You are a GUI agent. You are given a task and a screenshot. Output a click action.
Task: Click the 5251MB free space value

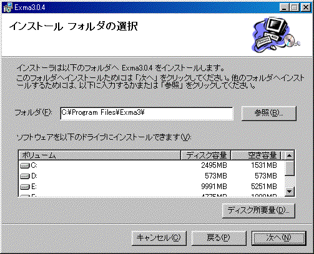(264, 187)
